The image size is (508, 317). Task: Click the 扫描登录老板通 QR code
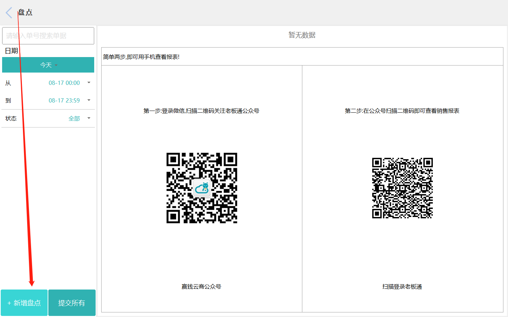click(x=403, y=188)
